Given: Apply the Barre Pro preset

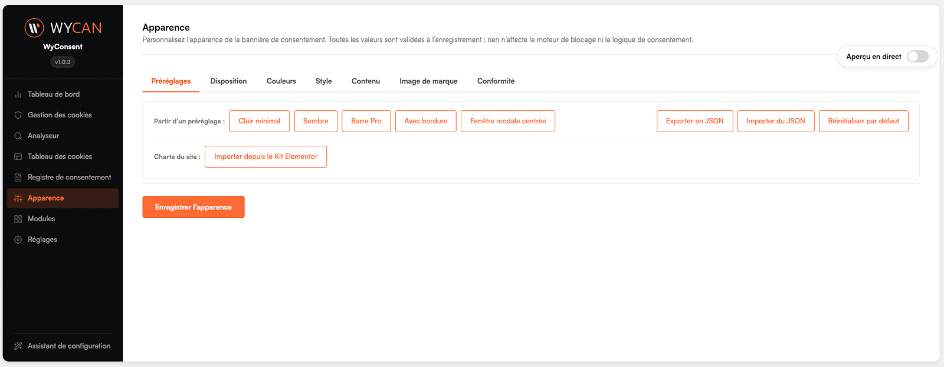Looking at the screenshot, I should (x=366, y=121).
